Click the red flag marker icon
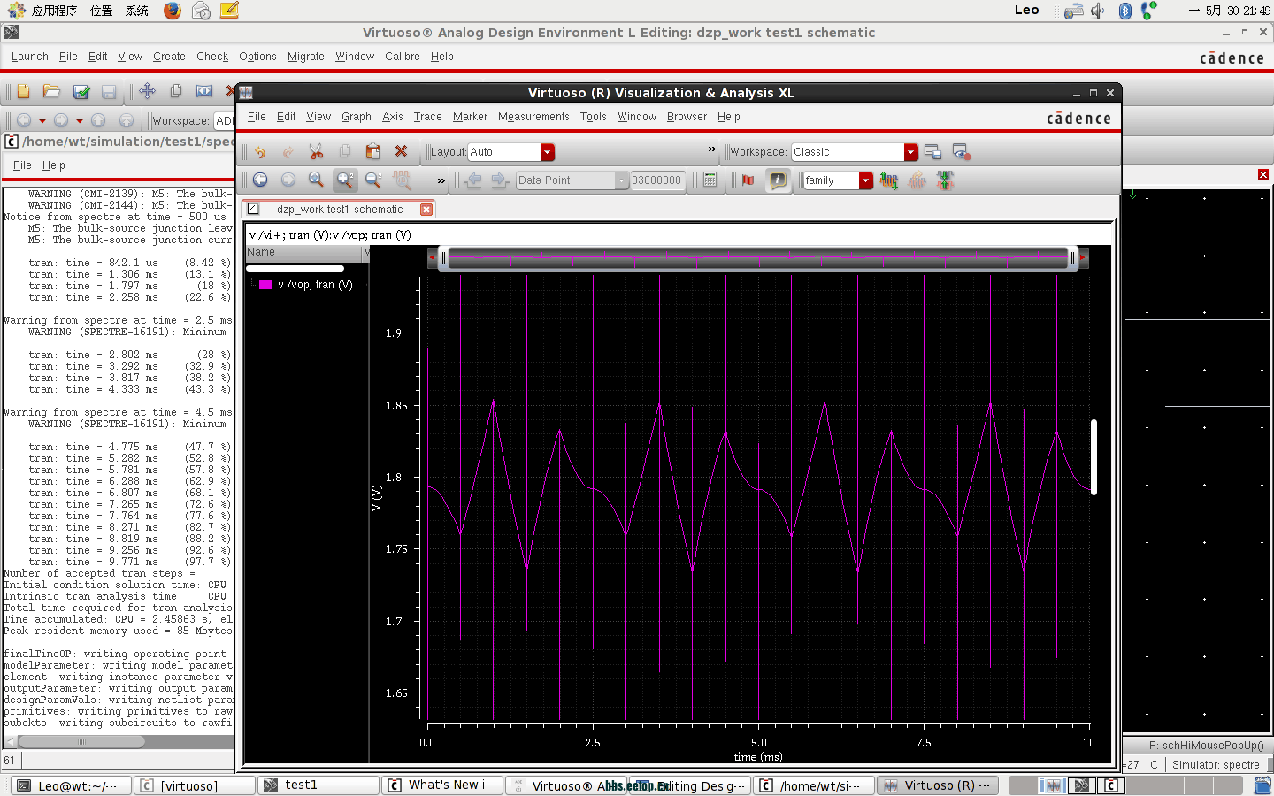Viewport: 1274px width, 796px height. pyautogui.click(x=748, y=180)
